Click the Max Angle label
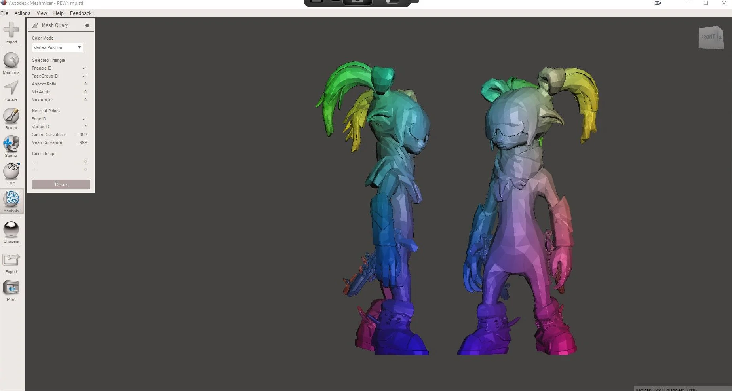Screen dimensions: 732x391 coord(42,100)
